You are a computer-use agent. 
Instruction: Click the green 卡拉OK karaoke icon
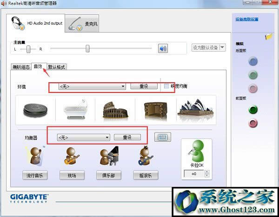[196, 151]
